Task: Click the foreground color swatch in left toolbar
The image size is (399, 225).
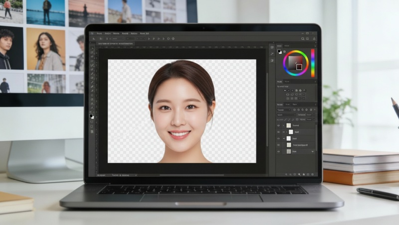Action: tap(91, 115)
